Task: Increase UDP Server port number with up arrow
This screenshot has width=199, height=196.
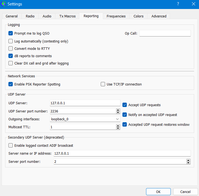Action: [x=118, y=110]
